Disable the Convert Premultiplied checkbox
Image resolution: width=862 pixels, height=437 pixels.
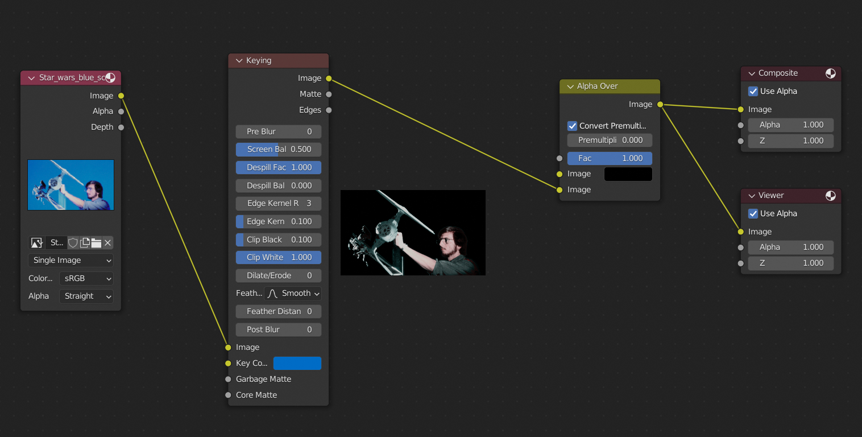pyautogui.click(x=572, y=126)
